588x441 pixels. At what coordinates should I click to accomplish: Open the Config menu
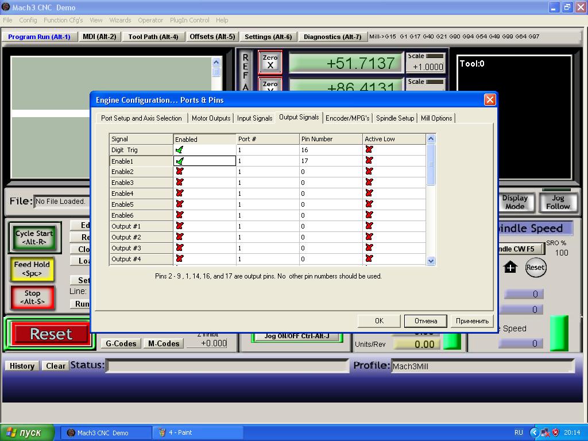[x=28, y=20]
